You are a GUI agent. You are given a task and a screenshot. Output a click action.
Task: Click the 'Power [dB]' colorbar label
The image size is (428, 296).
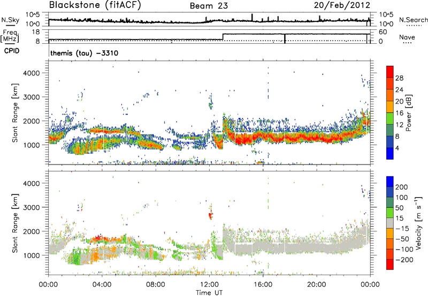pyautogui.click(x=409, y=113)
